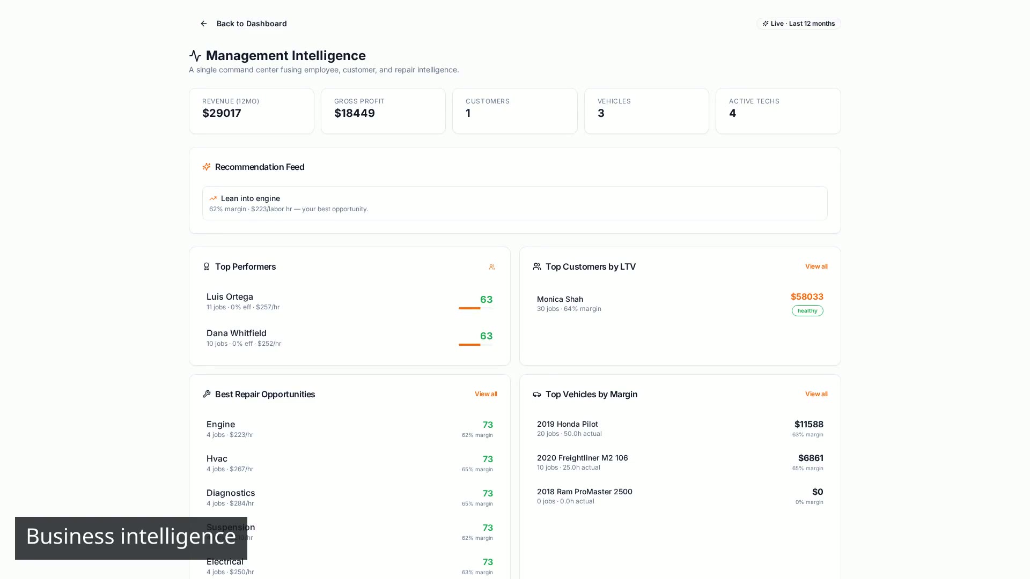This screenshot has height=579, width=1030.
Task: Click Luis Ortega's score progress bar
Action: click(475, 308)
